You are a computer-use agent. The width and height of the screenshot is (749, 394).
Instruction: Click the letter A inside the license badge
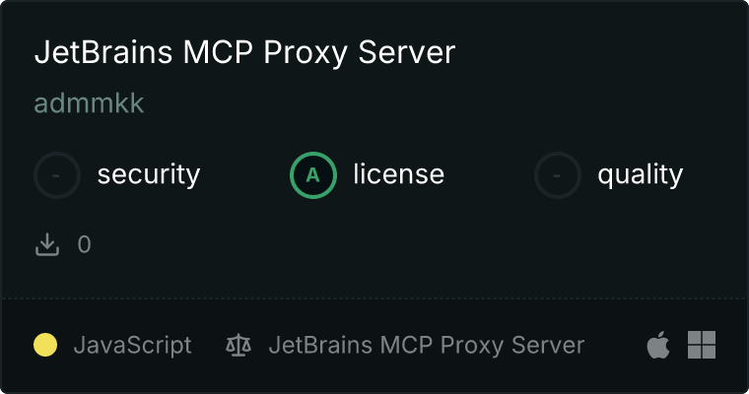(x=312, y=175)
